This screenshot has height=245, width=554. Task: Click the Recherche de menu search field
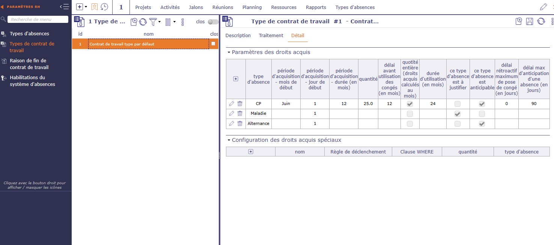coord(38,20)
